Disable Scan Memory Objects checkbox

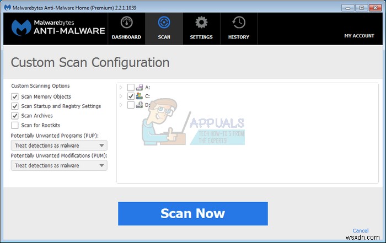pyautogui.click(x=15, y=96)
